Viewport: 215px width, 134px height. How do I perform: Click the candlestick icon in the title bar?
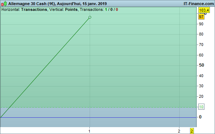[4, 4]
